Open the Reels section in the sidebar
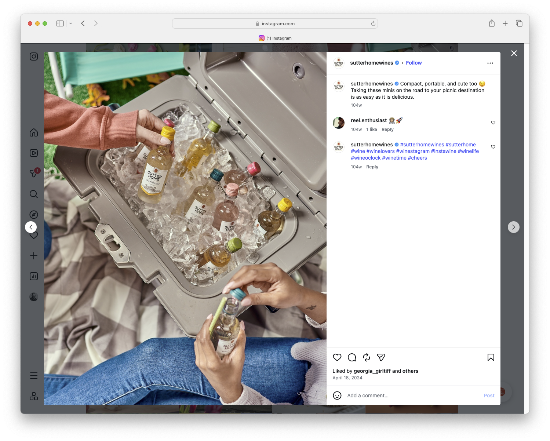Screen dimensions: 550x441 [33, 153]
